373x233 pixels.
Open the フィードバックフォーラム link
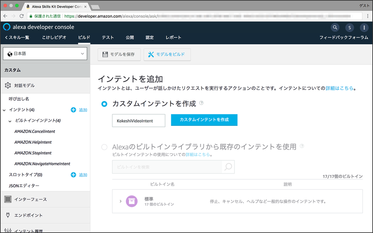[344, 37]
